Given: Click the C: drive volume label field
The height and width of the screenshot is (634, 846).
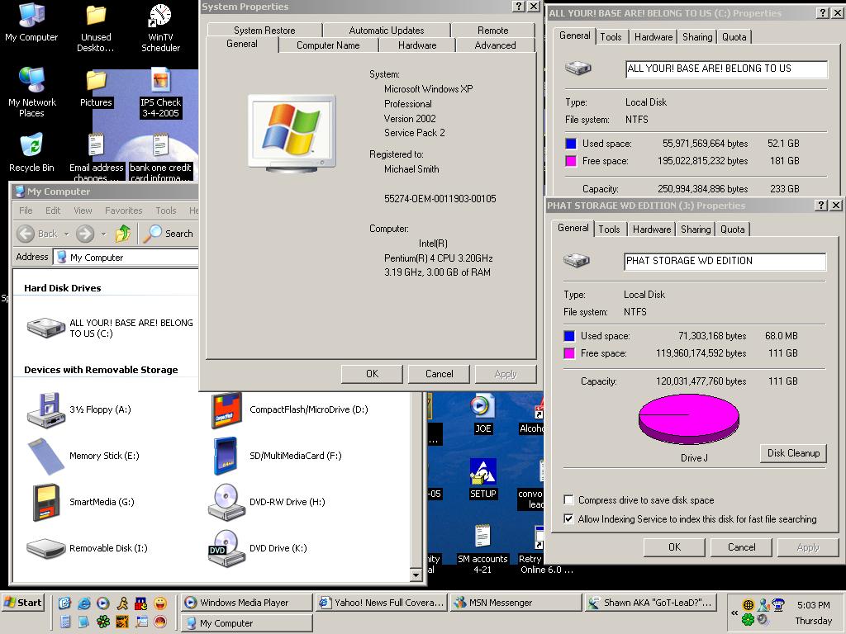Looking at the screenshot, I should 726,69.
